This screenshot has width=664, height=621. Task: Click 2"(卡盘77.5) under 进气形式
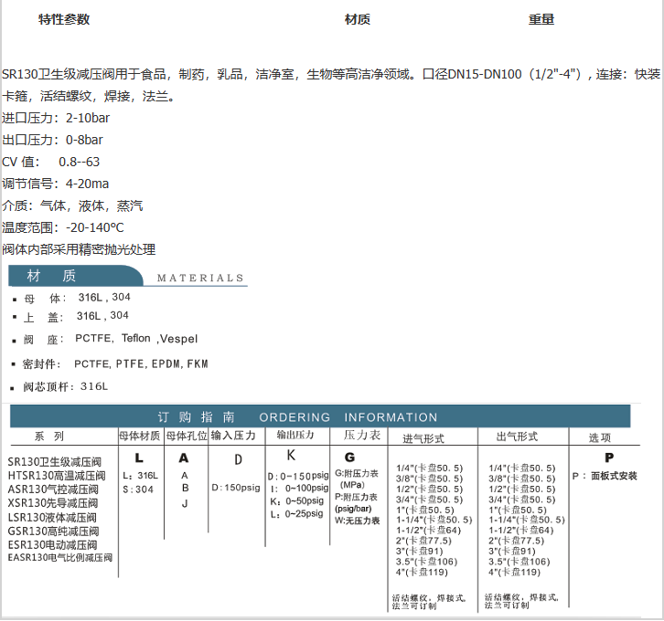tap(423, 541)
